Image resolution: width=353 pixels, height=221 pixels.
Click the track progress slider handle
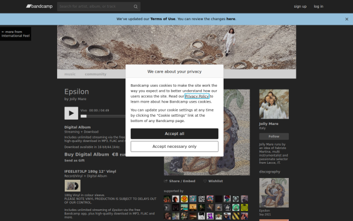pyautogui.click(x=84, y=116)
